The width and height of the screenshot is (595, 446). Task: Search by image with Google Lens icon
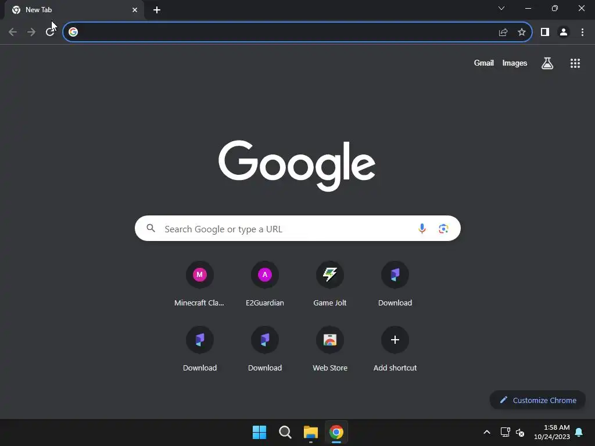[443, 229]
